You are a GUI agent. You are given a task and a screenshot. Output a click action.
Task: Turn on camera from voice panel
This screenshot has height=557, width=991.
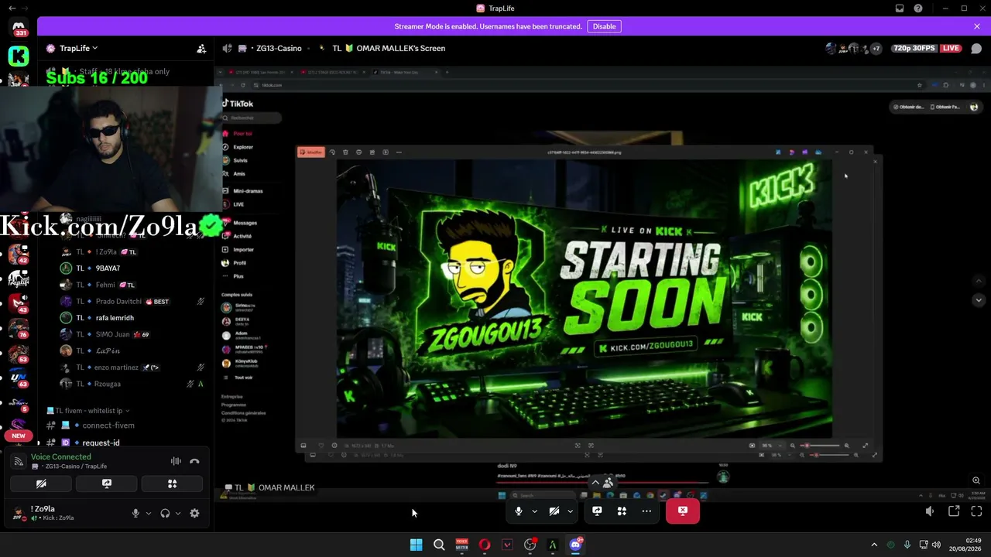pos(41,484)
